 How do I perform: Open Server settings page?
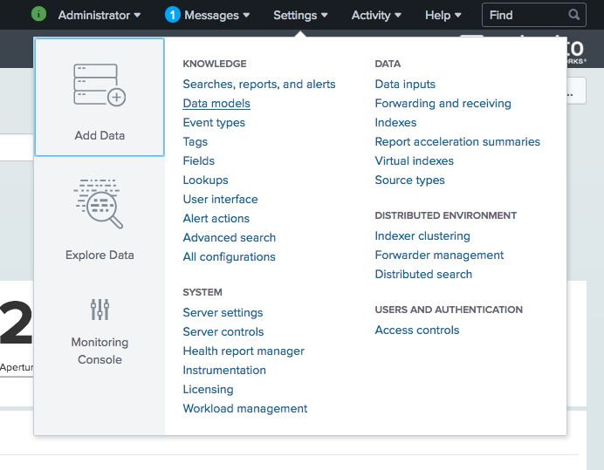pyautogui.click(x=223, y=313)
